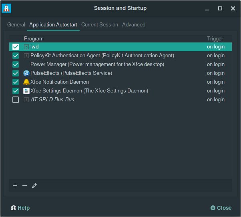Select the Application Autostart tab
Viewport: 241px width, 217px height.
53,24
